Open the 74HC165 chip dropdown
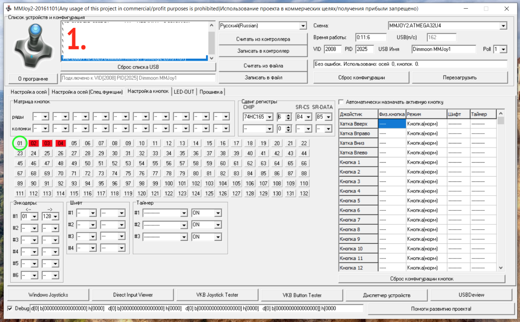 (270, 117)
